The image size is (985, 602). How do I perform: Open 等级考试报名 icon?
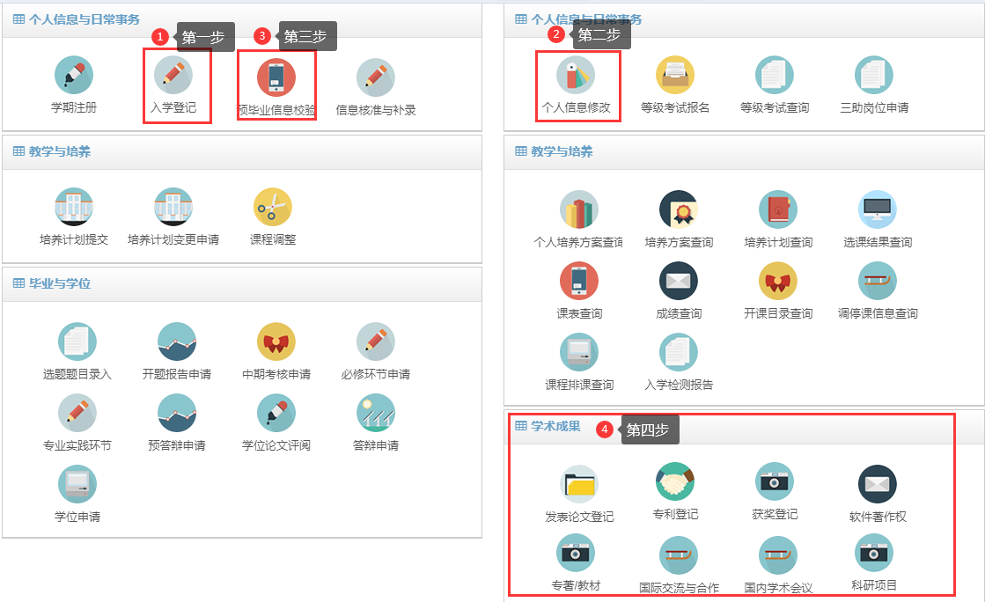(x=675, y=76)
